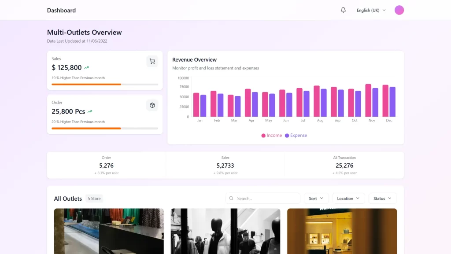Click the shopping cart icon on the Sales card
Screen dimensions: 451x254
152,62
